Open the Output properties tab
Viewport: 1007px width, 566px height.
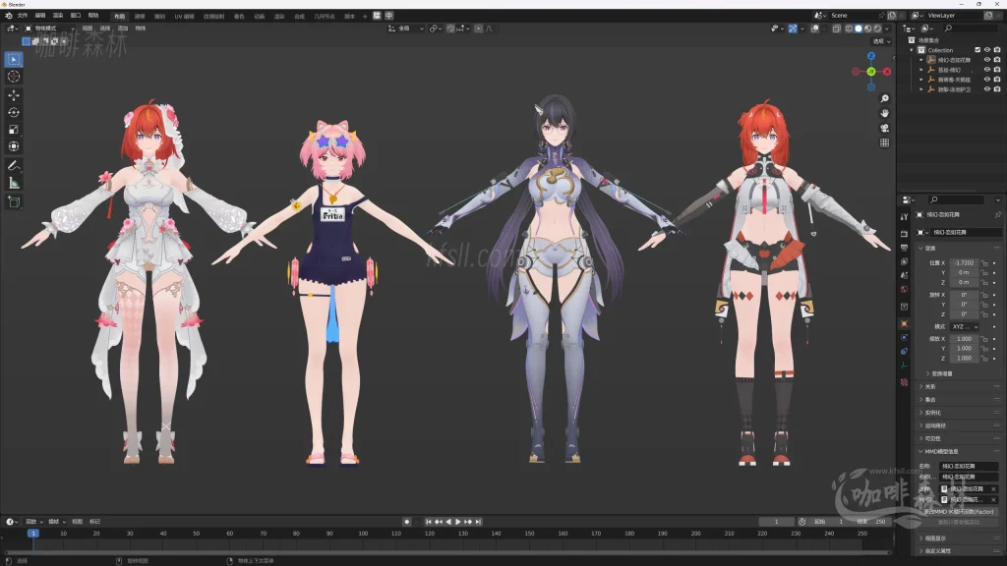coord(905,248)
